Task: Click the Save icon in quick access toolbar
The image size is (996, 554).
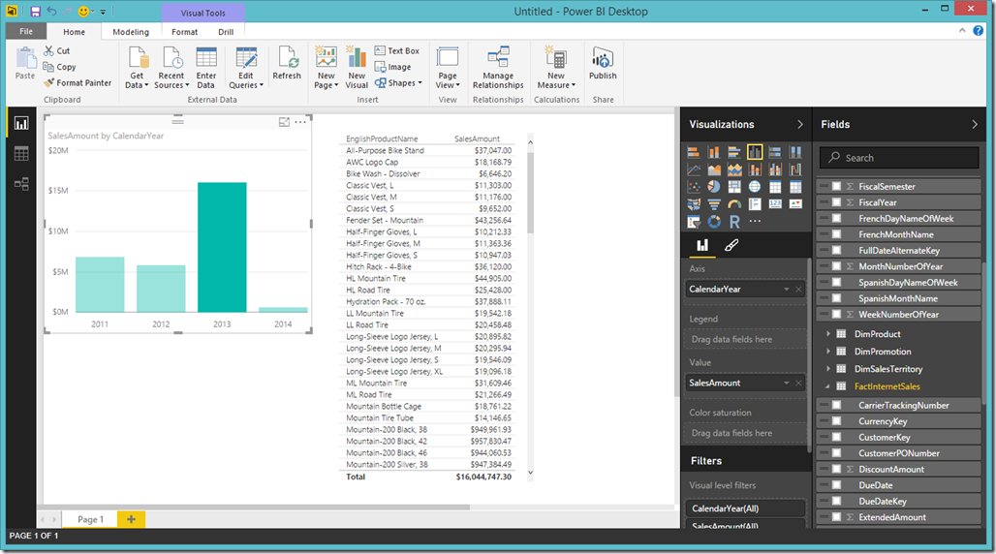Action: [35, 12]
